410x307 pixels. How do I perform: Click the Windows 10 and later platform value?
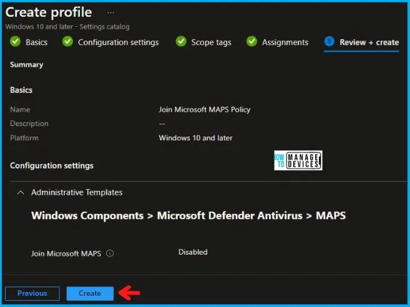point(195,138)
